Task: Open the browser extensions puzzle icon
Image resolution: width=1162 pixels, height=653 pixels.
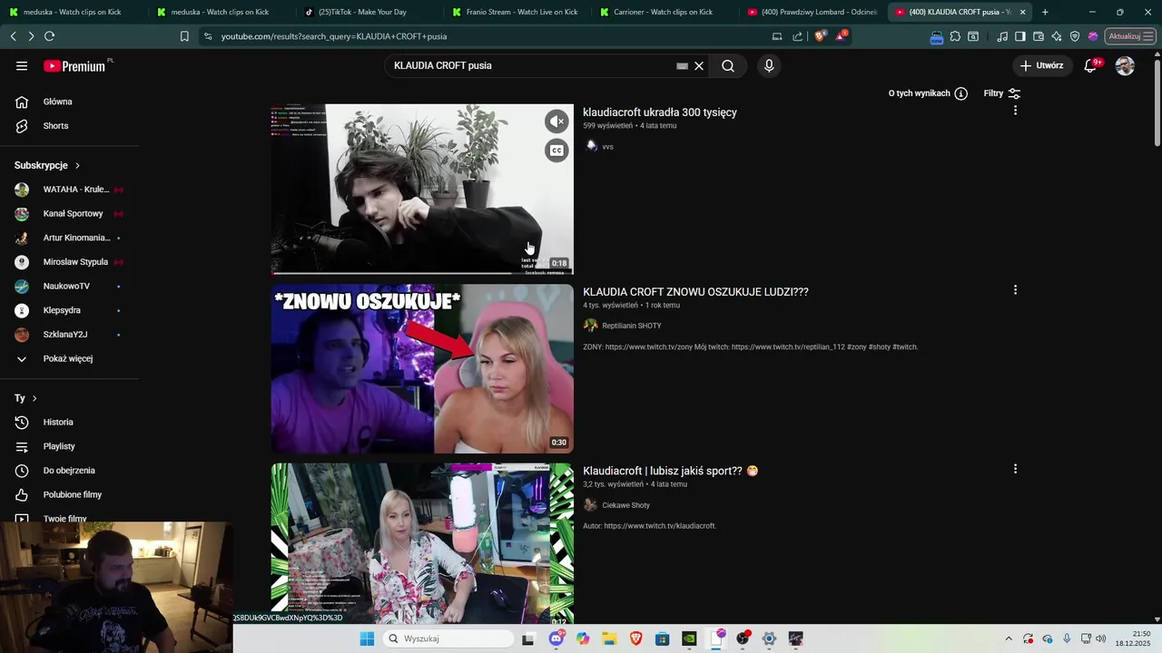Action: 955,36
